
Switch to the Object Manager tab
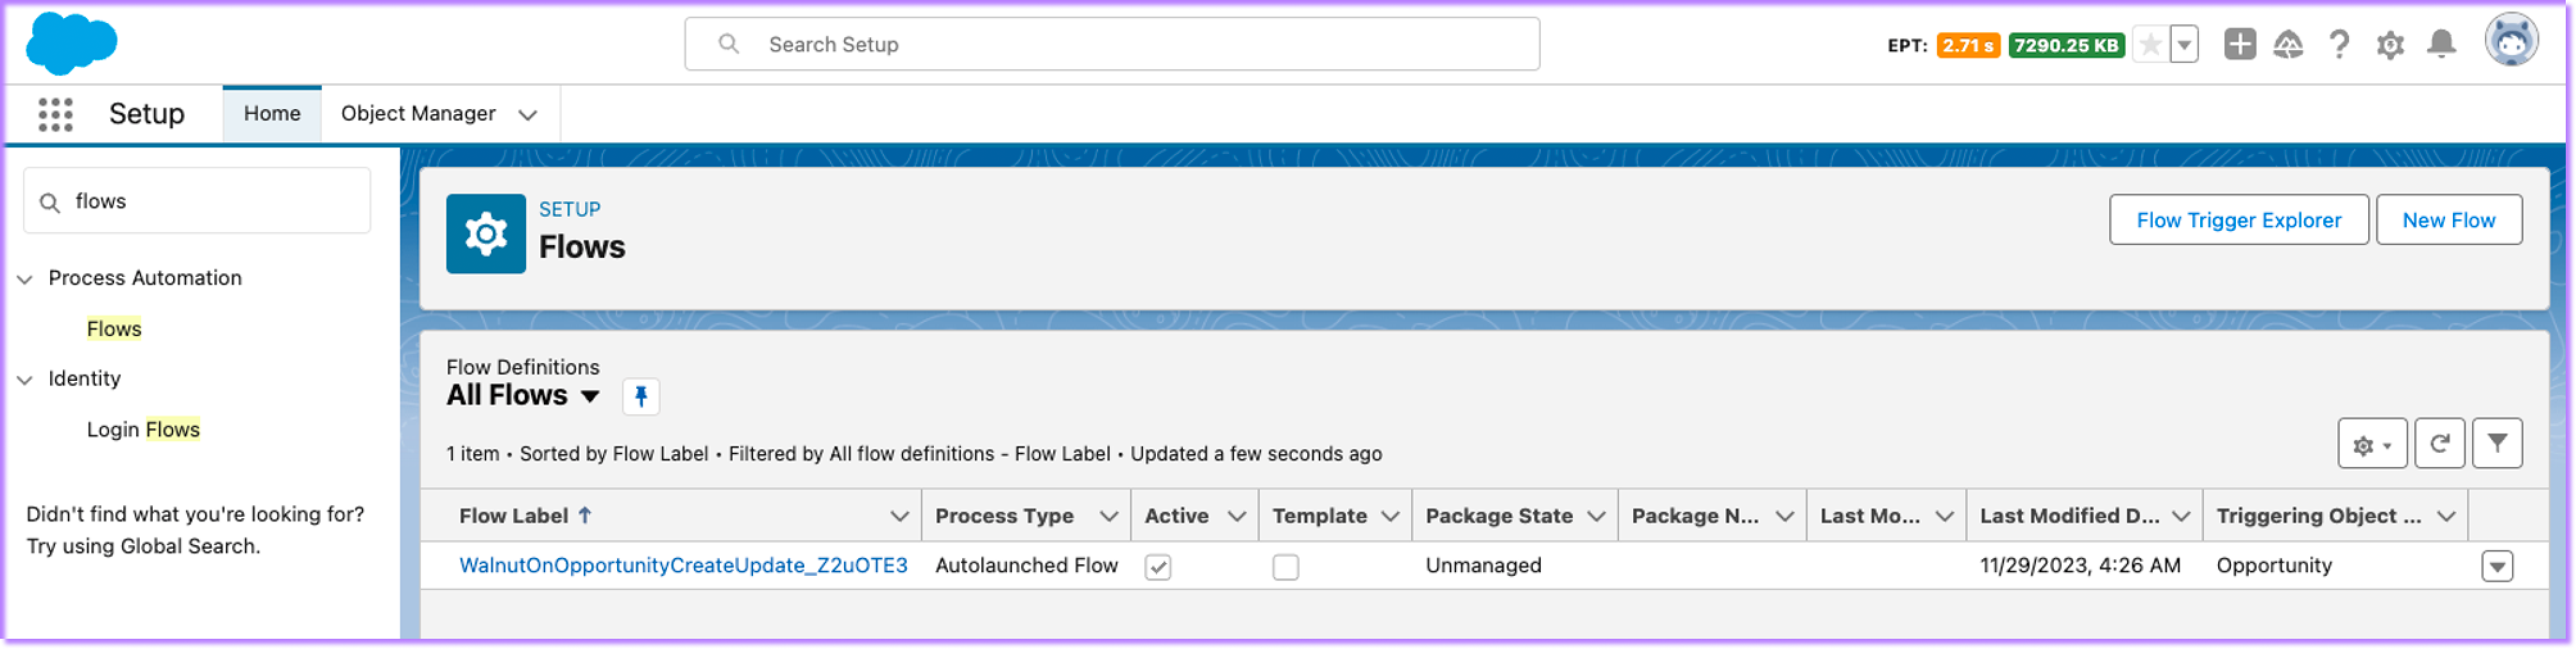418,114
